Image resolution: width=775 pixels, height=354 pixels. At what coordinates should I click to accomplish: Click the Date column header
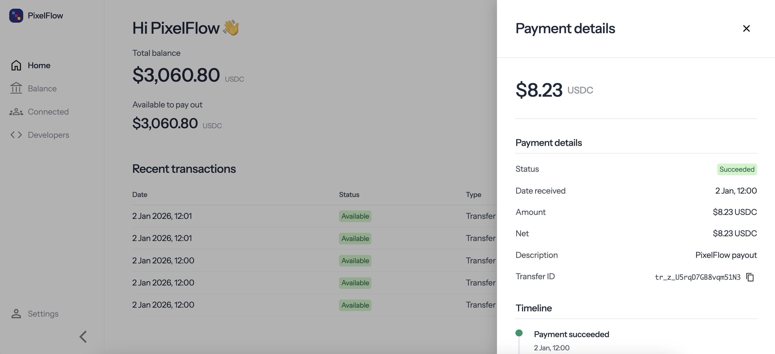[x=140, y=194]
